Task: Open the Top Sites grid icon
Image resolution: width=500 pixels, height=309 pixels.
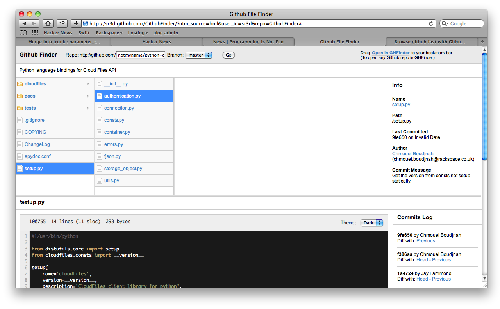Action: (x=35, y=33)
